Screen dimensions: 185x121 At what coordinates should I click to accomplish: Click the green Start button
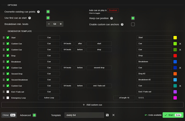pos(173,115)
